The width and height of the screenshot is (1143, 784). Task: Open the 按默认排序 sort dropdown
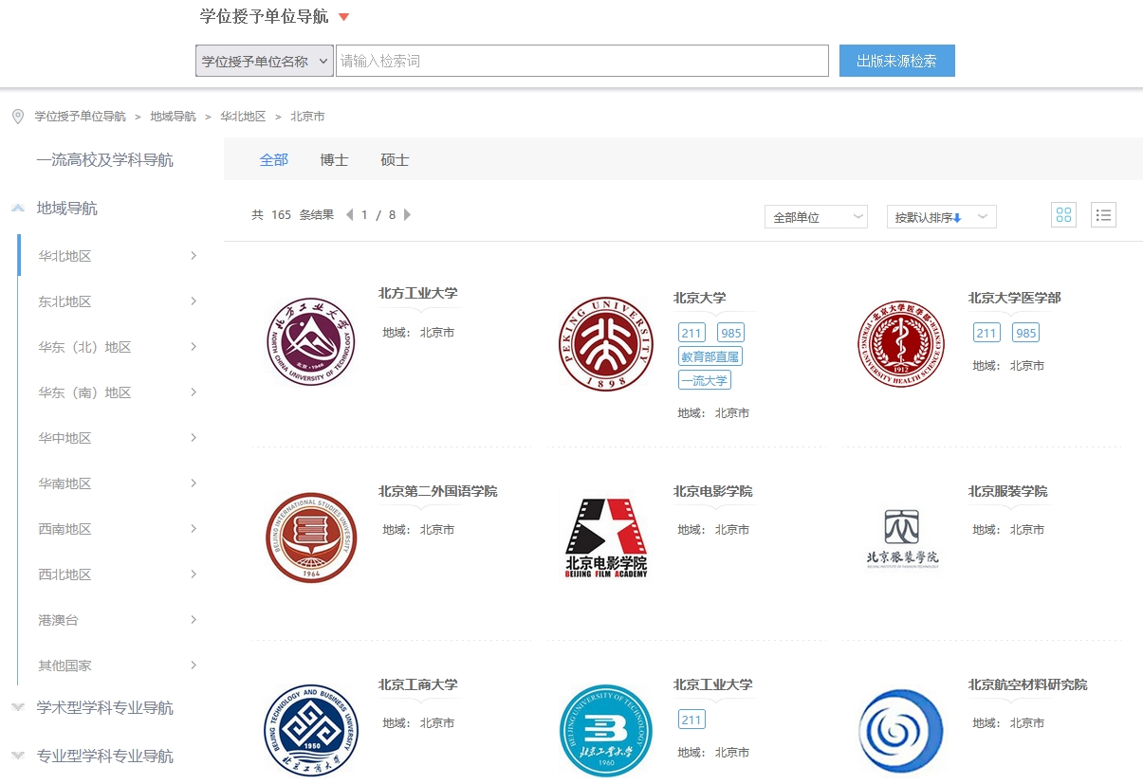(940, 217)
